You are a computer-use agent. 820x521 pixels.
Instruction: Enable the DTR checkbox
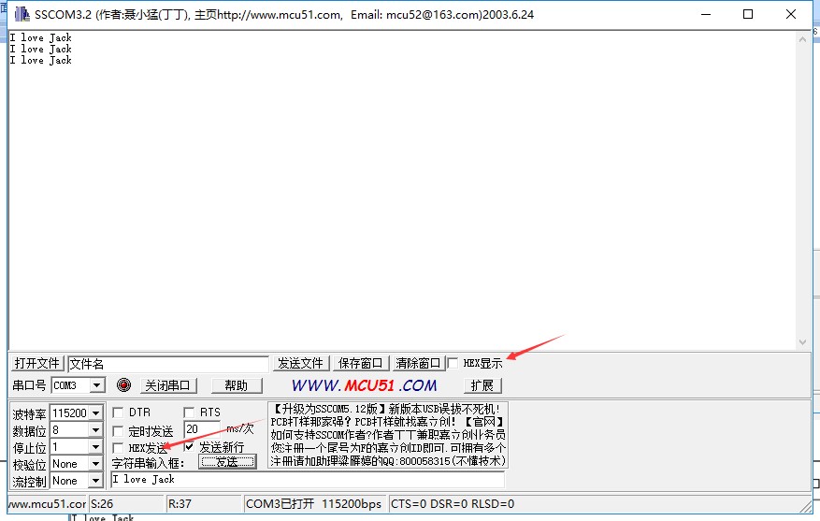118,412
